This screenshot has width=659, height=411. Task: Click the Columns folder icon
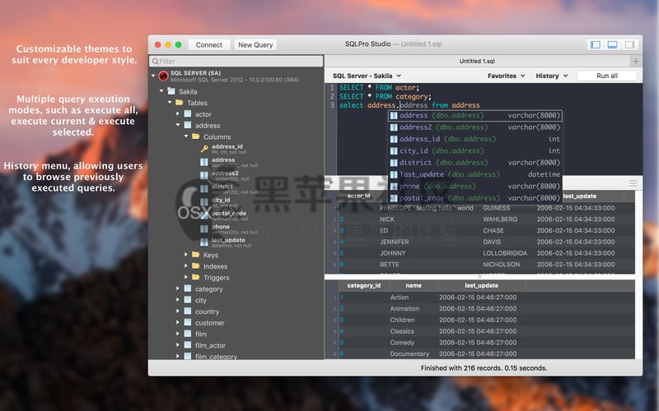point(196,136)
